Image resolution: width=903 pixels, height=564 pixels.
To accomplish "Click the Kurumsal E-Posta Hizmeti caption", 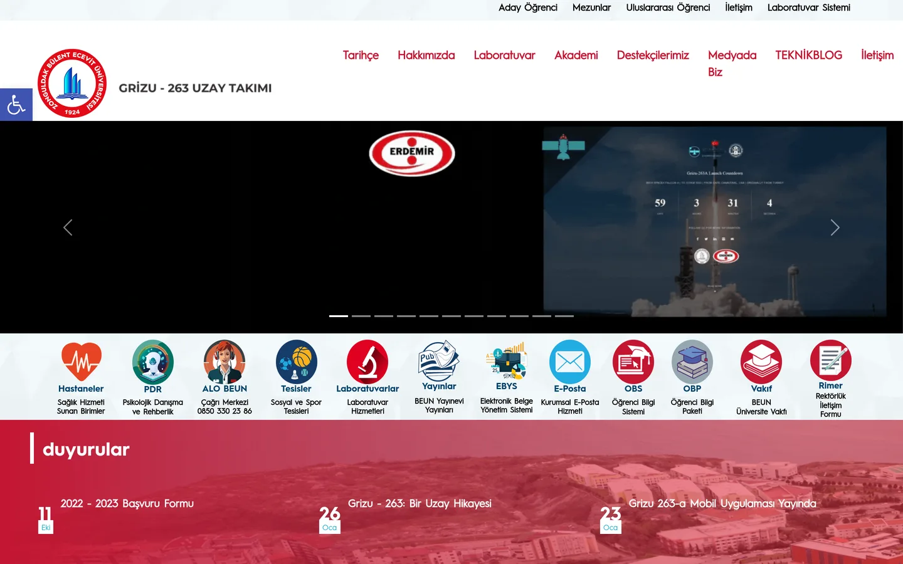I will click(570, 407).
